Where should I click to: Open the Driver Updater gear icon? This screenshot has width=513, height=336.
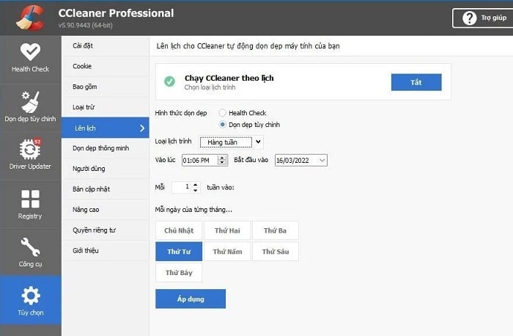pyautogui.click(x=30, y=149)
